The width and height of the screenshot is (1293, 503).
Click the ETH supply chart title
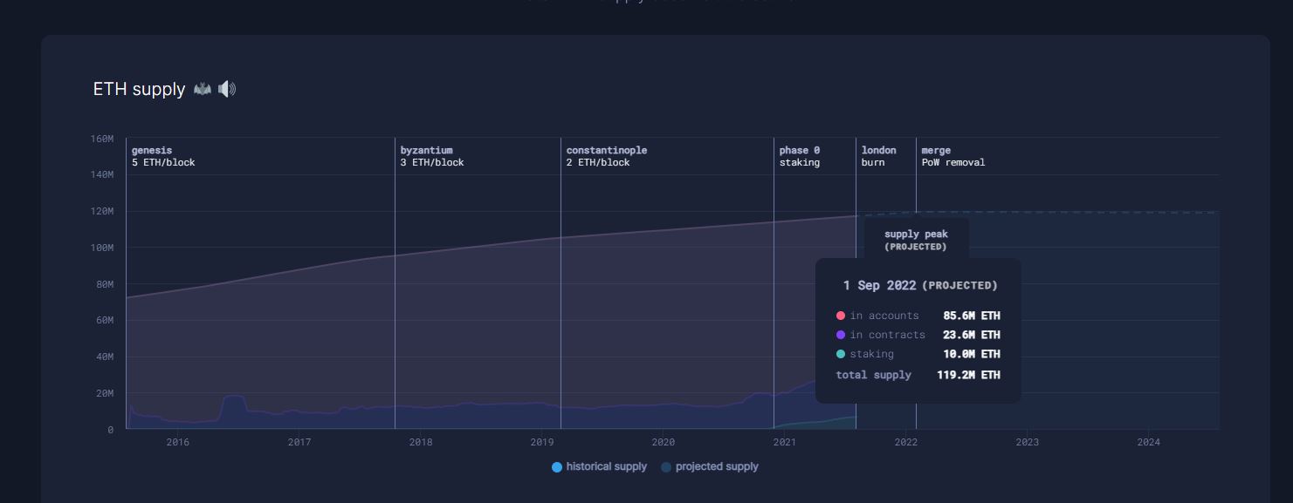pos(139,89)
